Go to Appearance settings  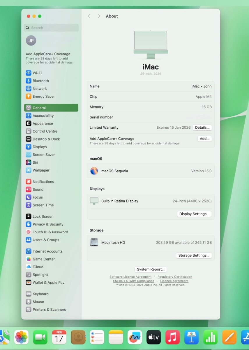tap(51, 123)
